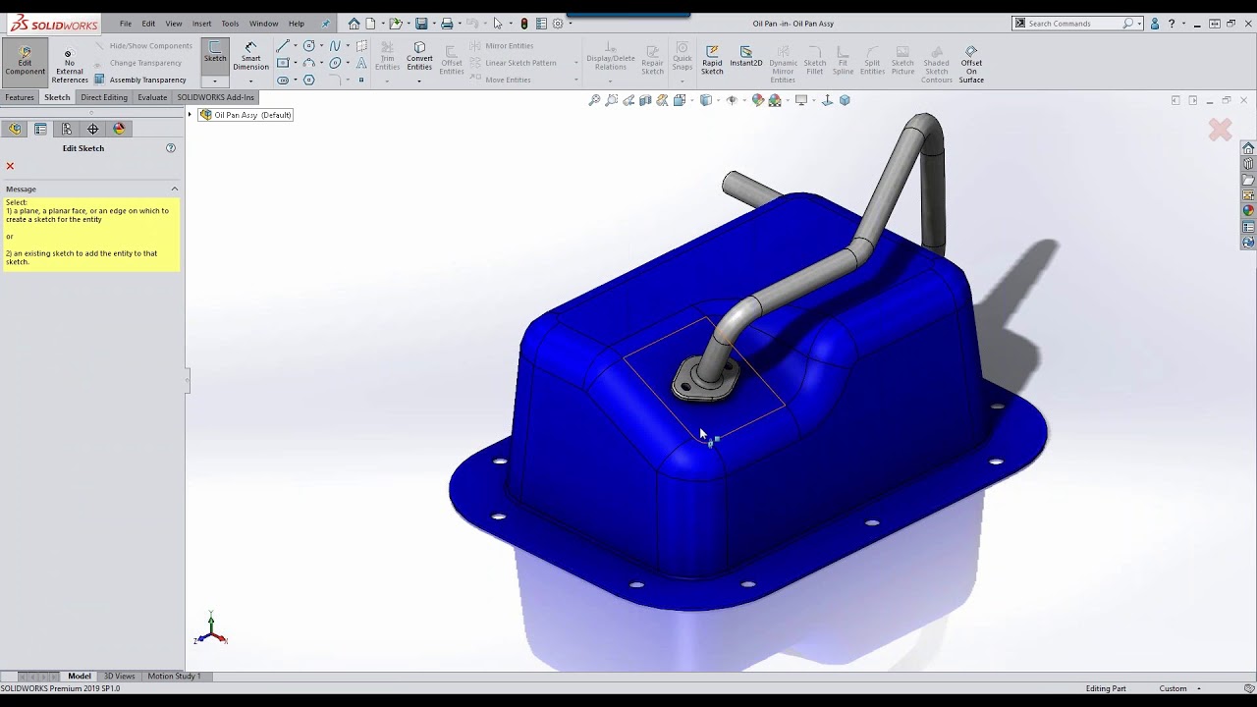This screenshot has height=707, width=1257.
Task: Open the Options gear dropdown arrow
Action: click(570, 24)
